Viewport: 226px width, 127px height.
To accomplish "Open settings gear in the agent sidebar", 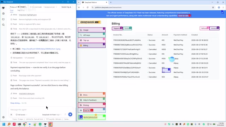I will [x=3, y=117].
